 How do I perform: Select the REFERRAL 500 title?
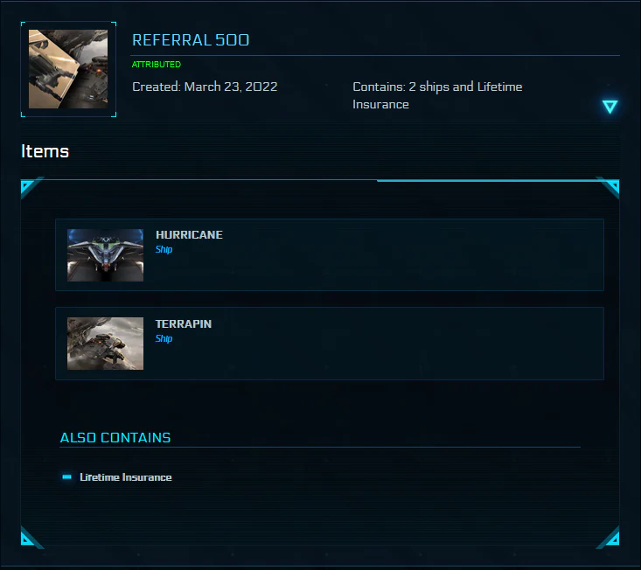(x=191, y=40)
